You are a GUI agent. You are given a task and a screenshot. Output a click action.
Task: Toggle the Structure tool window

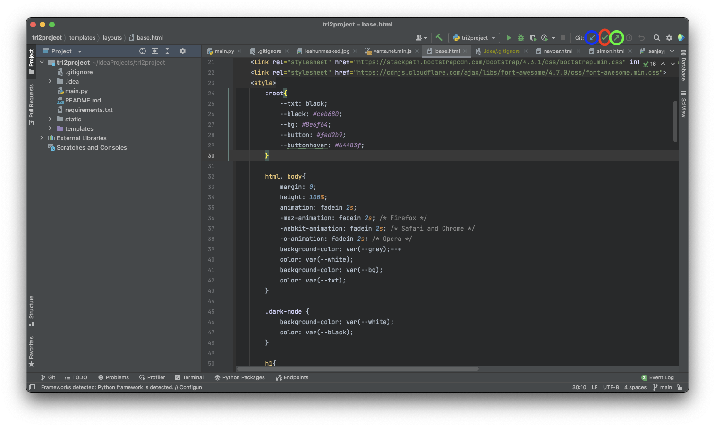[x=31, y=310]
